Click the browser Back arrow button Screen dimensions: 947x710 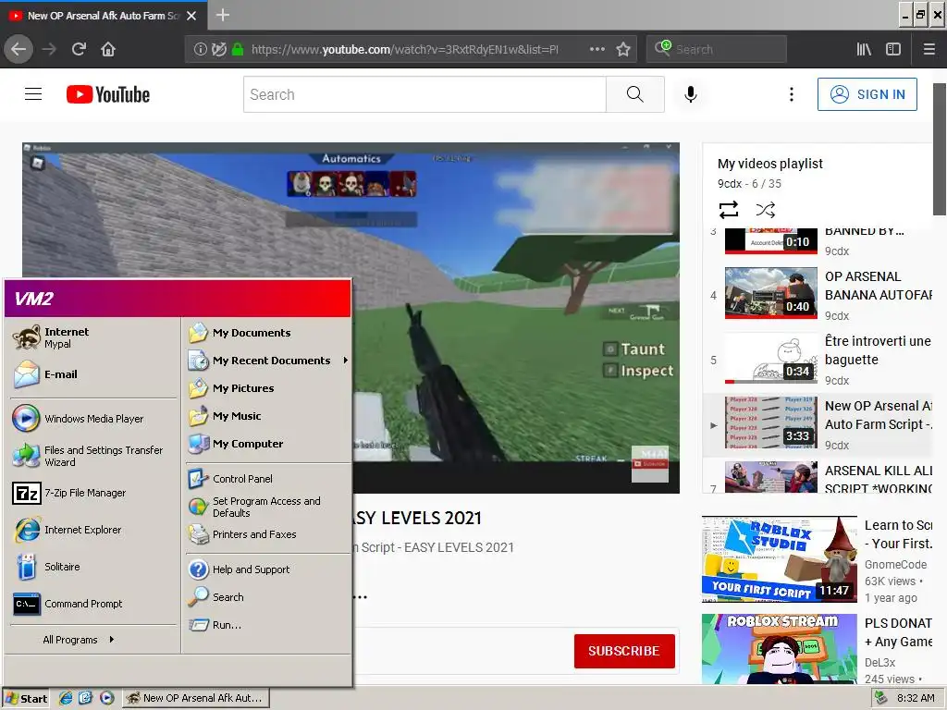click(x=18, y=49)
